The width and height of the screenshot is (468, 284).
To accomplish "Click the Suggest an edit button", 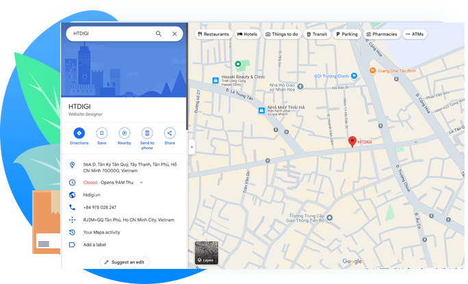I will 124,262.
